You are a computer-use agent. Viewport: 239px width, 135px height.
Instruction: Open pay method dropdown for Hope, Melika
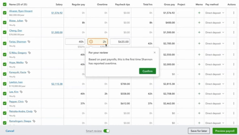point(215,64)
